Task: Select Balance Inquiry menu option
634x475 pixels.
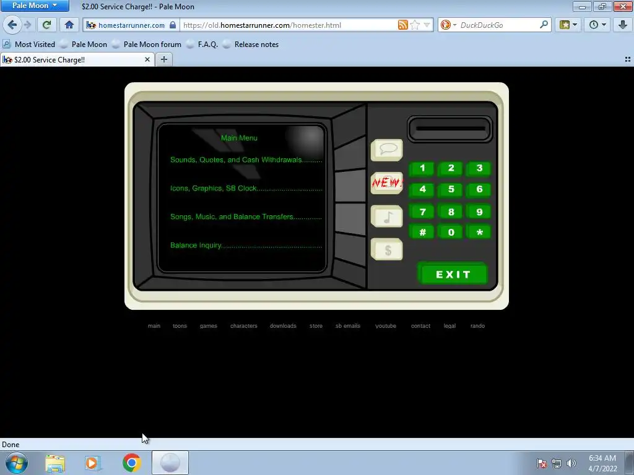Action: tap(246, 245)
